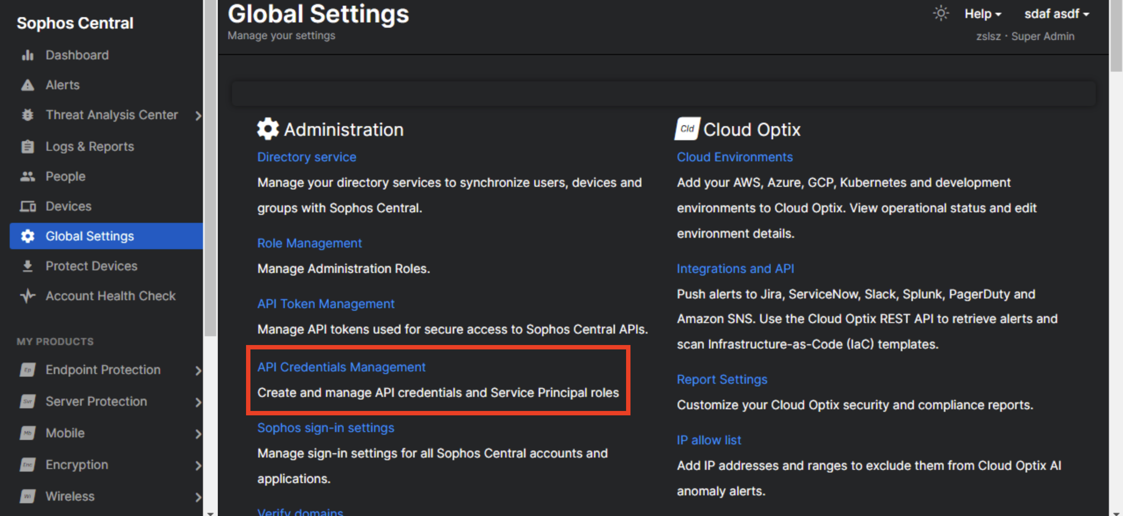The image size is (1123, 516).
Task: Click the People group icon
Action: 28,177
